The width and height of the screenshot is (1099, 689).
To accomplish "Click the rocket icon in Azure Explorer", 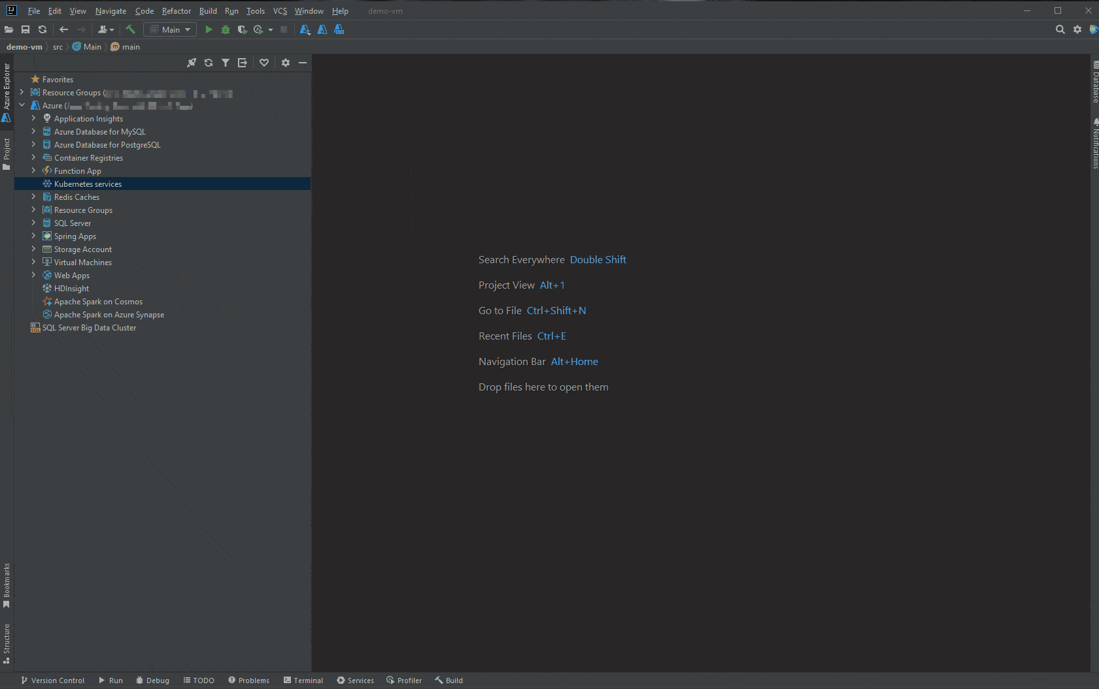I will tap(192, 63).
